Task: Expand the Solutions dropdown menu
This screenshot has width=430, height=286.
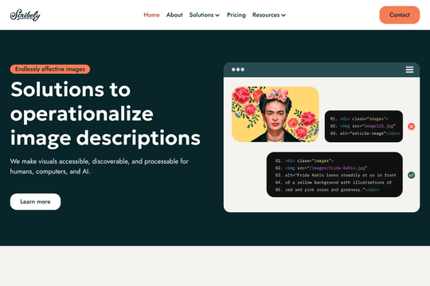Action: pos(205,15)
